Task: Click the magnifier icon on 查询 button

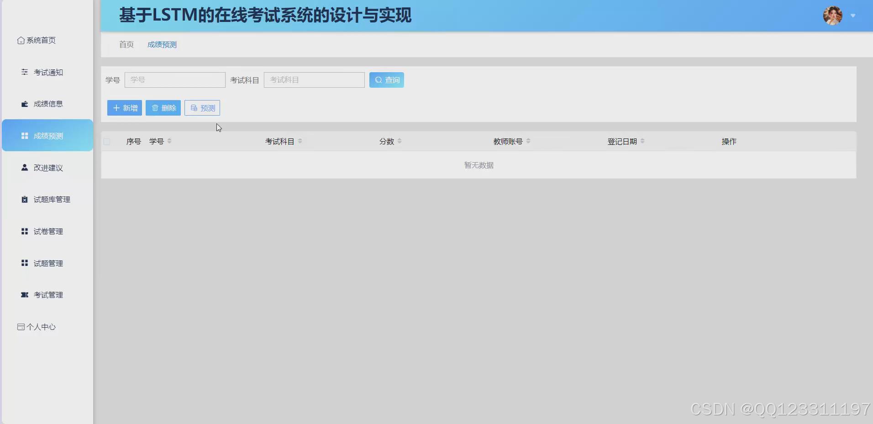Action: [379, 79]
